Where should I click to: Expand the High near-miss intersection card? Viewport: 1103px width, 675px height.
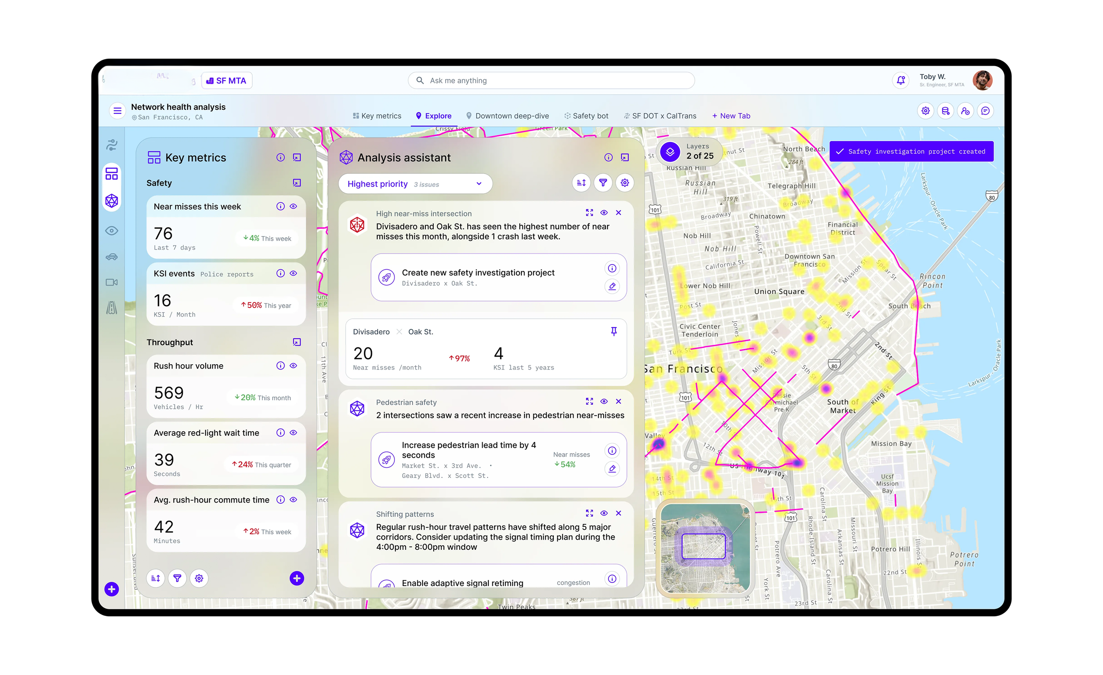pos(589,213)
